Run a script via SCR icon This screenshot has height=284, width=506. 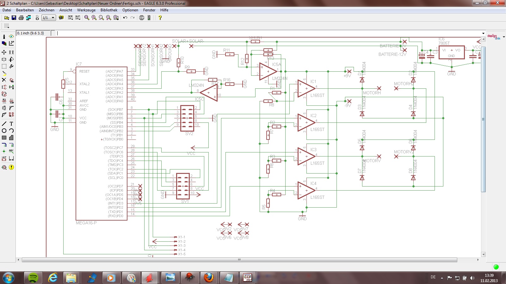[x=70, y=18]
